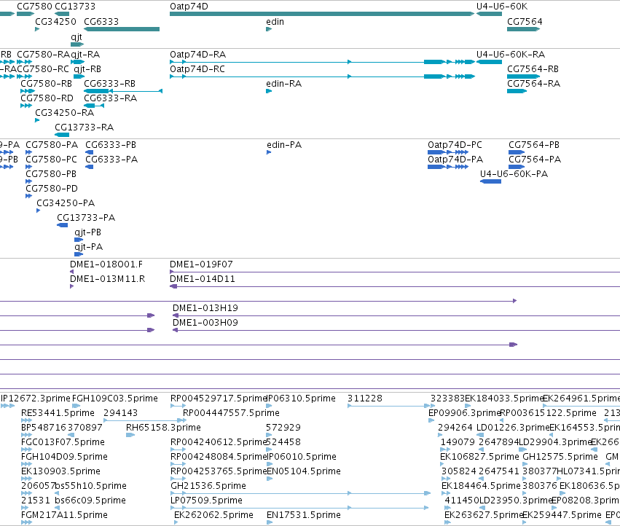Click BAC clone DME1-013H19
The height and width of the screenshot is (526, 620).
pyautogui.click(x=396, y=315)
